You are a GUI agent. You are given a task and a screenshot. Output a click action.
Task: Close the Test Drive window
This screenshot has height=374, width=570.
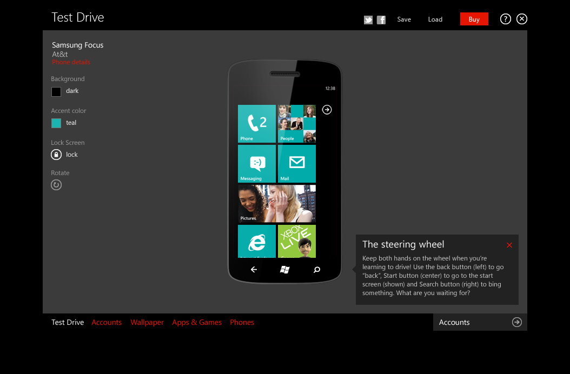pos(522,19)
